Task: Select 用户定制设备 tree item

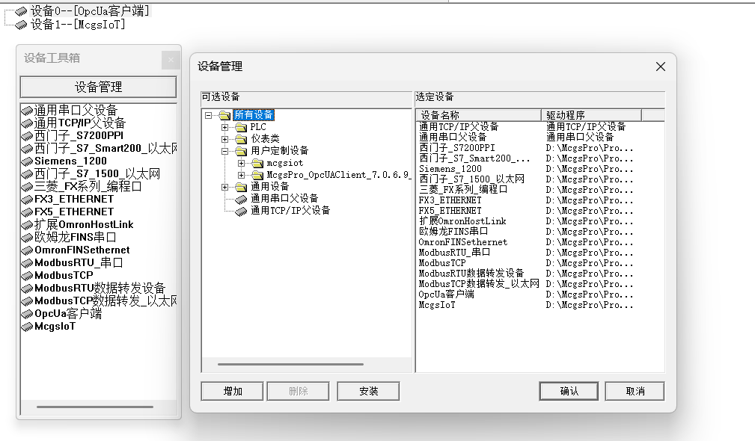Action: [279, 151]
